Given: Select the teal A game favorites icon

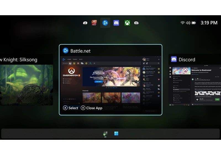Looking at the screenshot, I should click(90, 63).
